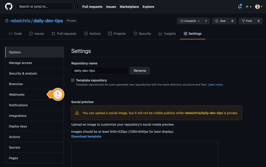Fork the repository

click(247, 21)
